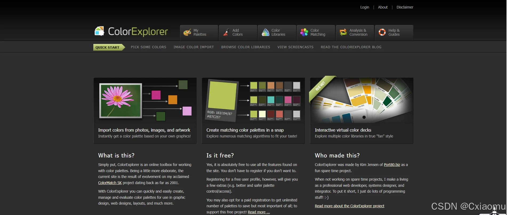
Task: Click the ColorExplorer wordmark text
Action: [138, 31]
